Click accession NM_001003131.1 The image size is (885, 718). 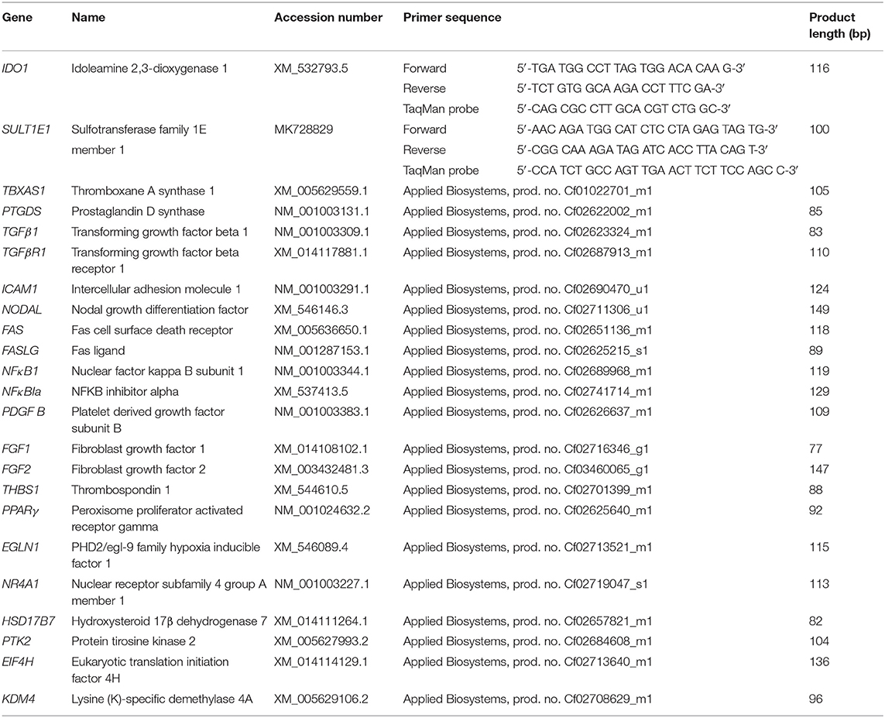(x=321, y=211)
